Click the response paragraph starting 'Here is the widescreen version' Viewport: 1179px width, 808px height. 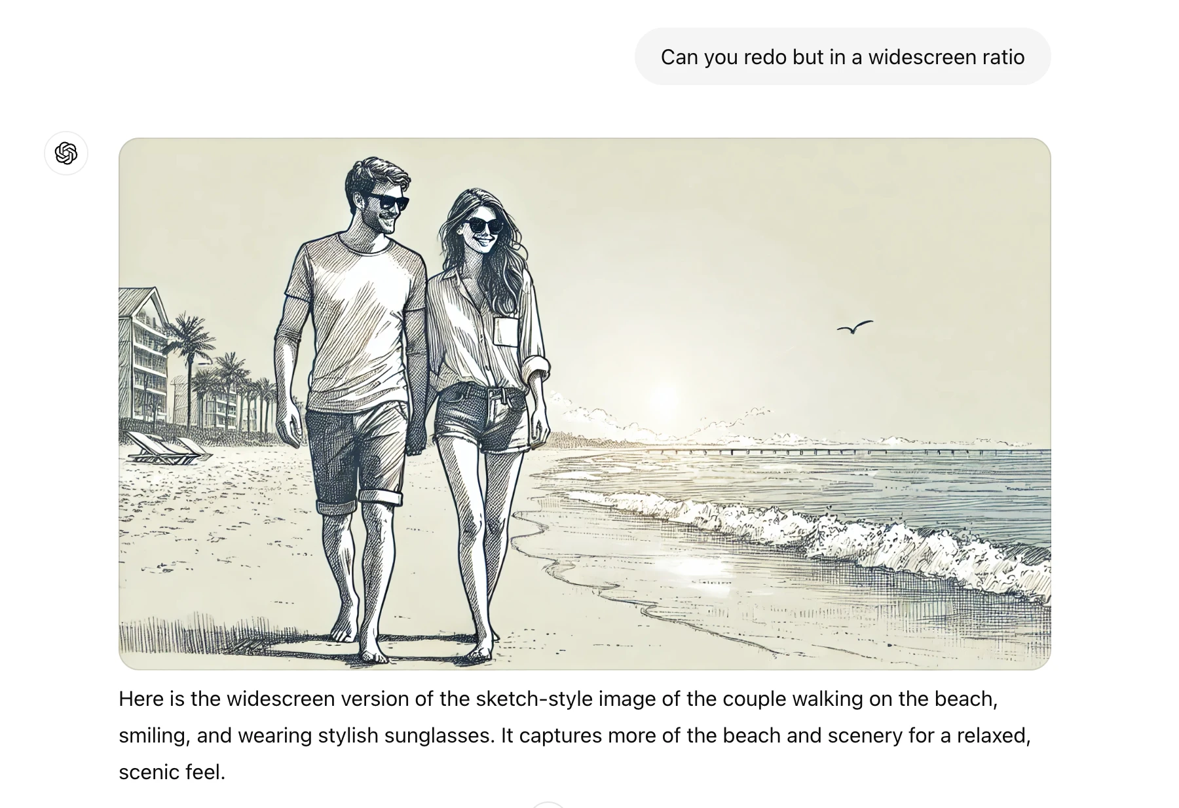pyautogui.click(x=575, y=735)
